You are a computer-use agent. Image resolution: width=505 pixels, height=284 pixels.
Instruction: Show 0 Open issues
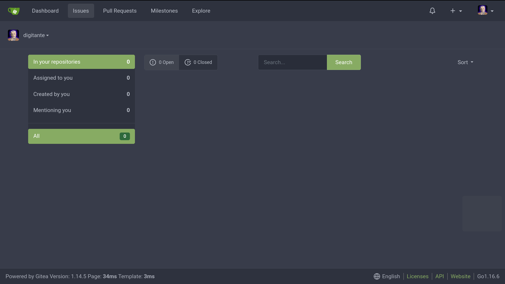[x=166, y=62]
